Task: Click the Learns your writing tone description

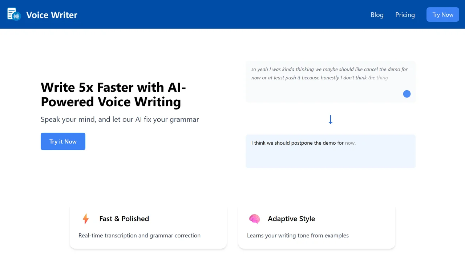Action: (298, 236)
